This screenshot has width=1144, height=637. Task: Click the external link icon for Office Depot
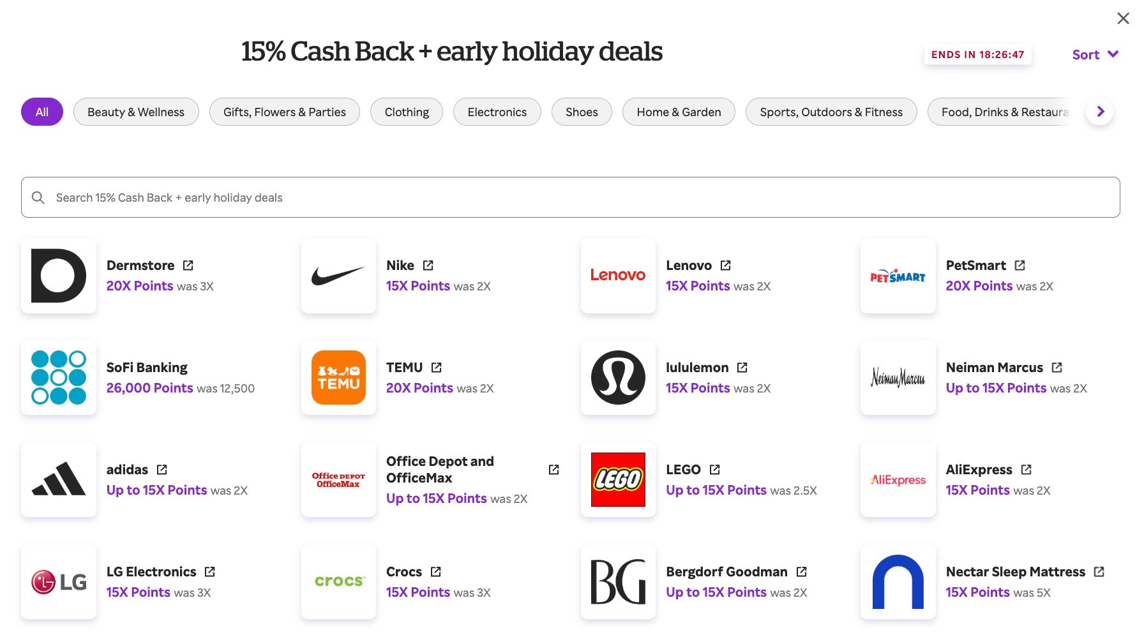554,470
